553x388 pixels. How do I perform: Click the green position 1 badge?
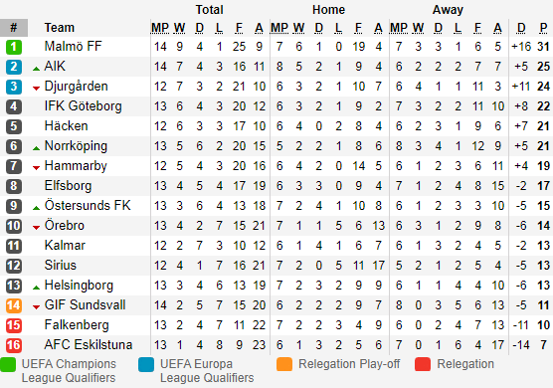[x=14, y=47]
